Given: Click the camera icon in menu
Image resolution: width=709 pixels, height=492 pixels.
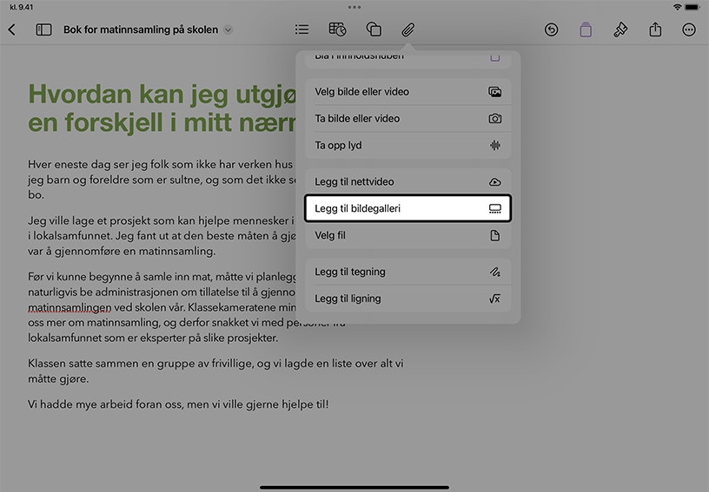Looking at the screenshot, I should [x=495, y=118].
